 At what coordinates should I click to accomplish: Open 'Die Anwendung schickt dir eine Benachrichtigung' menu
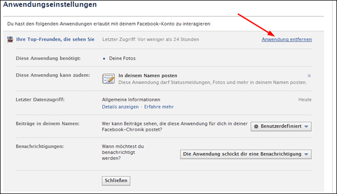(246, 154)
